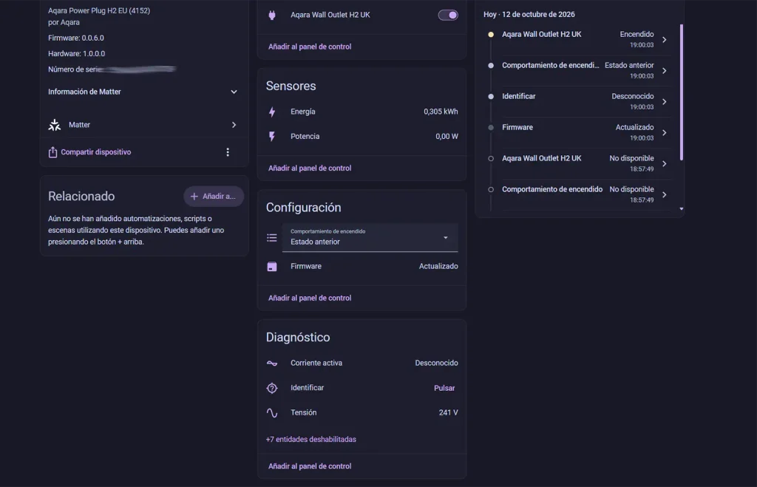Click the Corriente activa wave icon
The image size is (757, 487).
[272, 363]
